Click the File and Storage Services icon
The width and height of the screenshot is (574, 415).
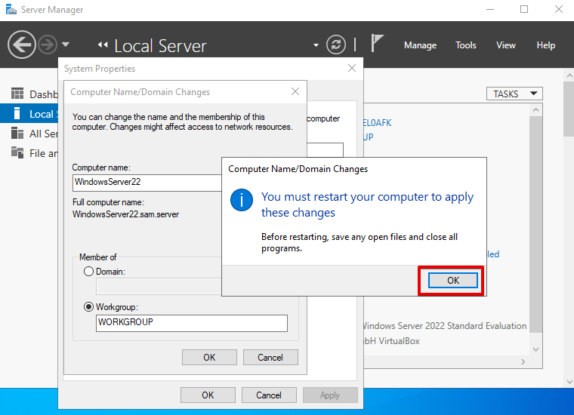pyautogui.click(x=17, y=153)
